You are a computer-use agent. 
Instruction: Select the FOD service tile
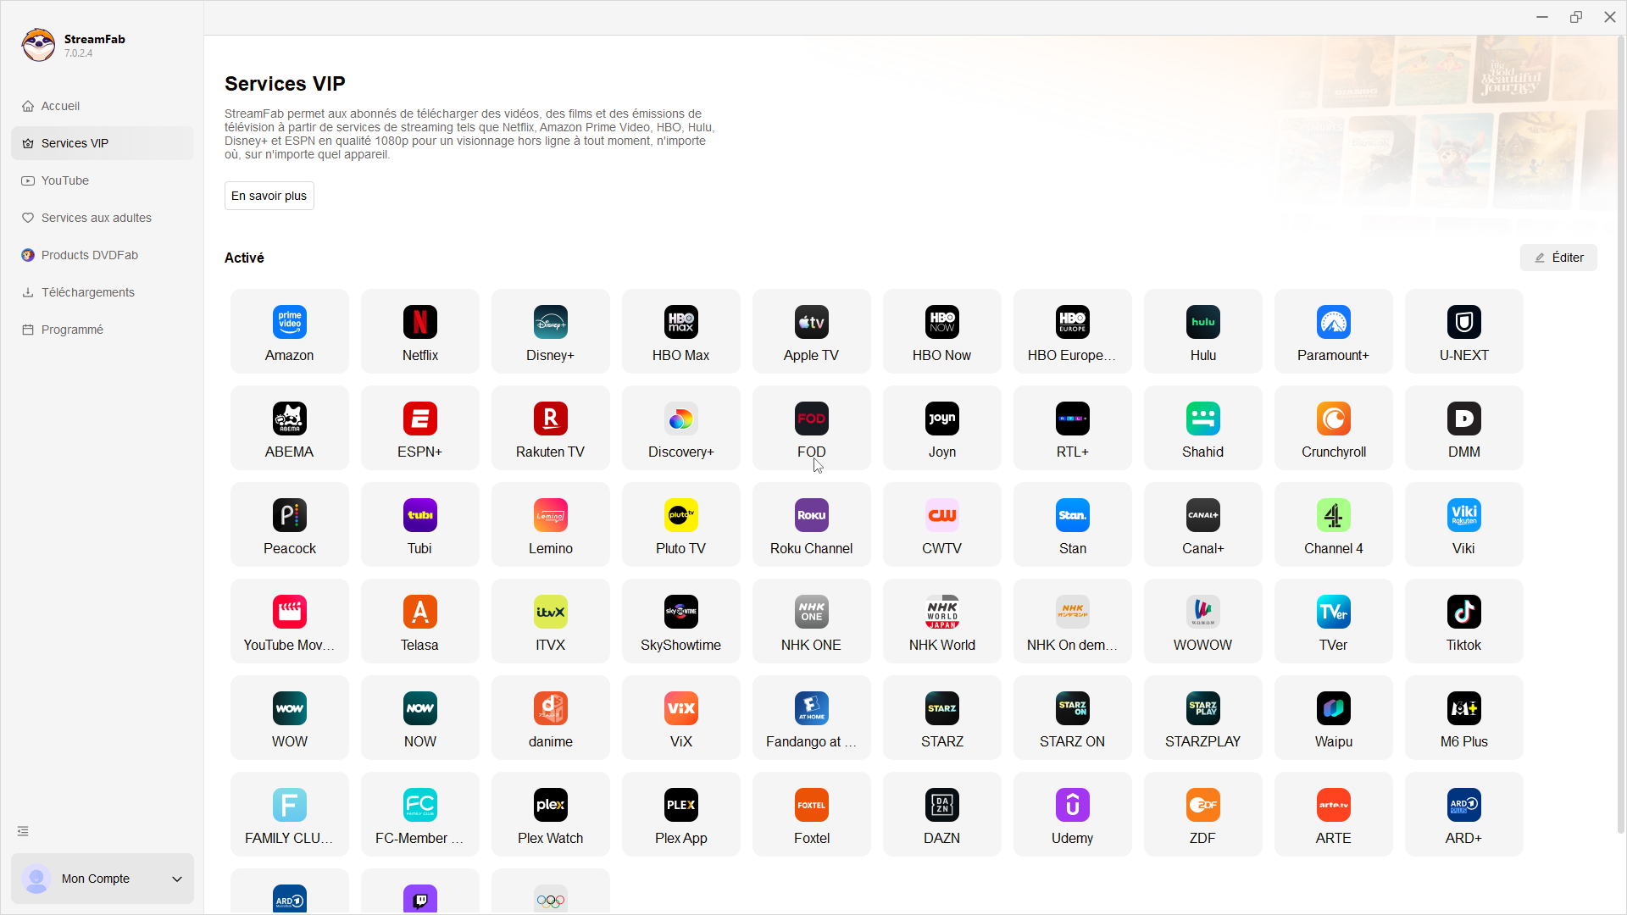(812, 428)
